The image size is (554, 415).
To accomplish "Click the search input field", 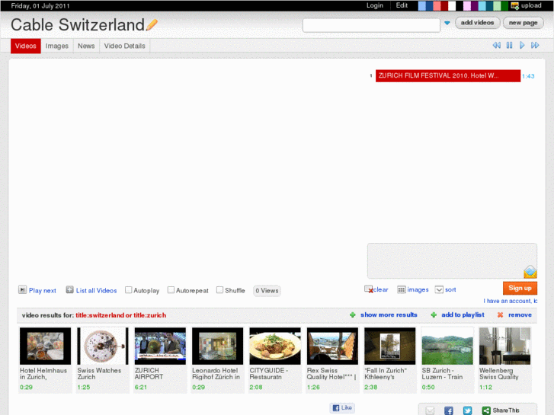I will pos(371,25).
